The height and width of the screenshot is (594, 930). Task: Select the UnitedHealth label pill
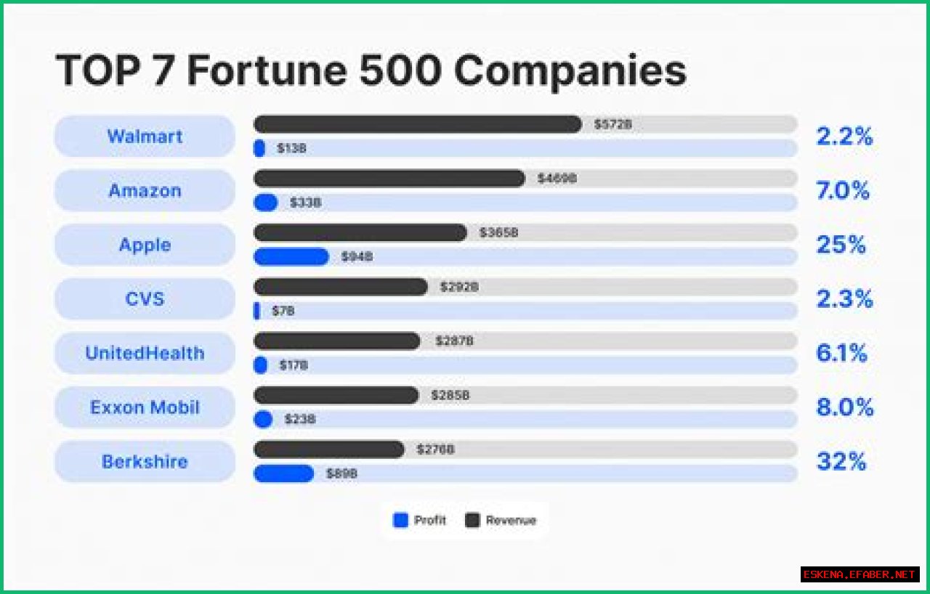pos(145,354)
